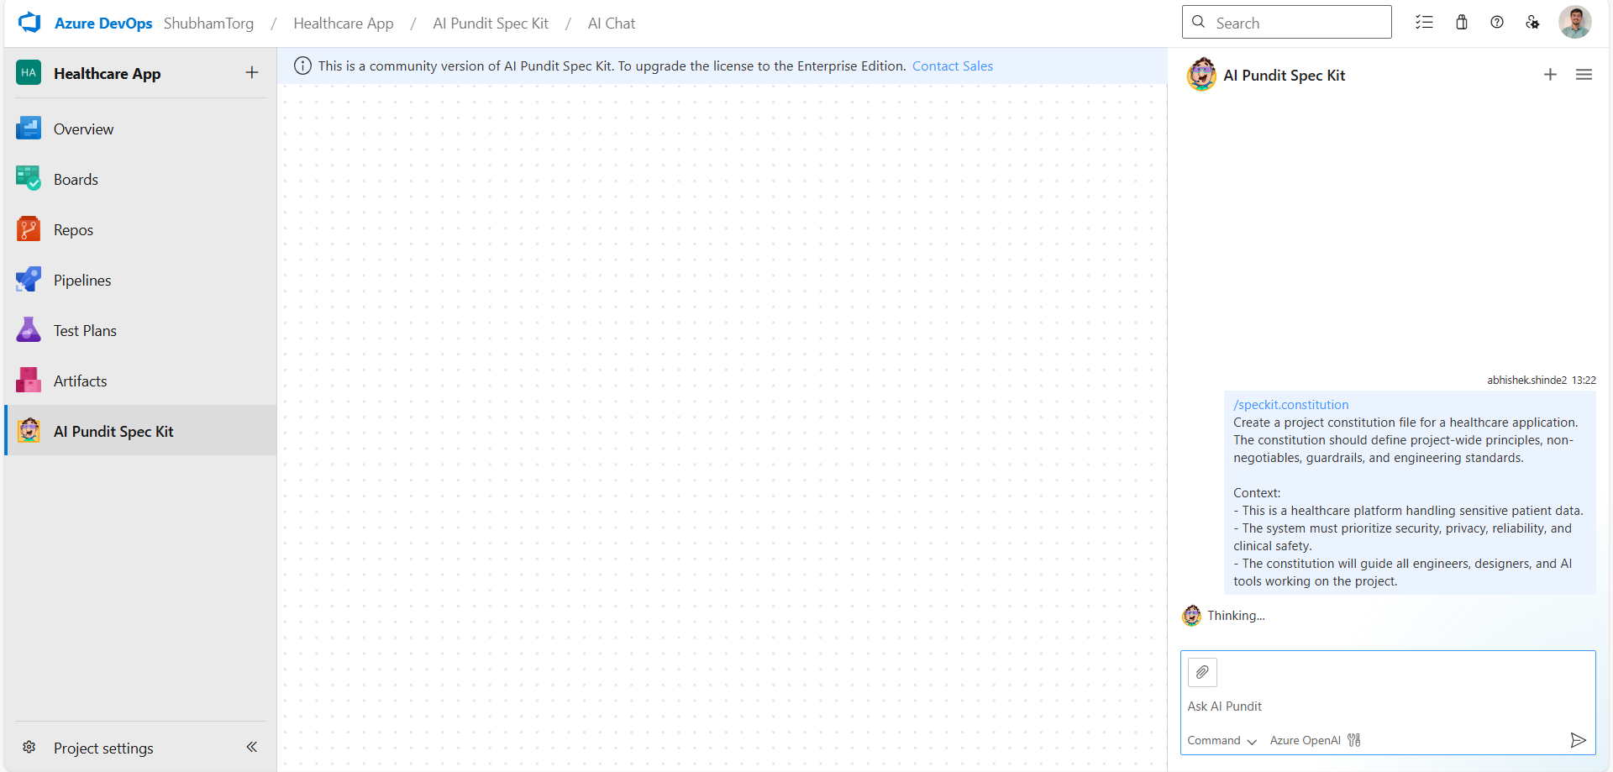Screen dimensions: 1613x772
Task: Collapse the sidebar with the double-chevron
Action: (251, 747)
